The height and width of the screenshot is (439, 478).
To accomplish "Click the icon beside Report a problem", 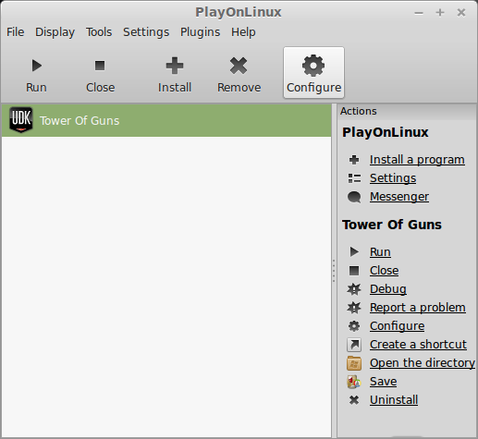I will 354,308.
